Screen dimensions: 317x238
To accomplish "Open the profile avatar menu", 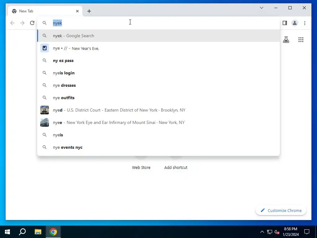I will pos(295,23).
